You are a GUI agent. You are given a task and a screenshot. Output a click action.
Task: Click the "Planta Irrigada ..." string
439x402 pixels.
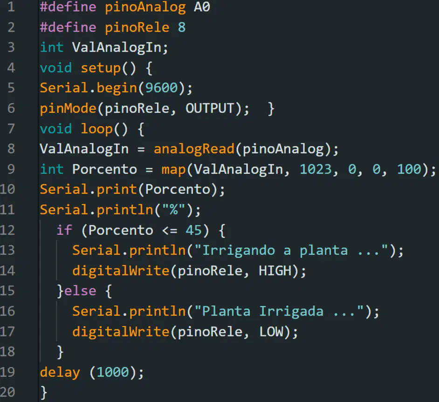click(279, 311)
